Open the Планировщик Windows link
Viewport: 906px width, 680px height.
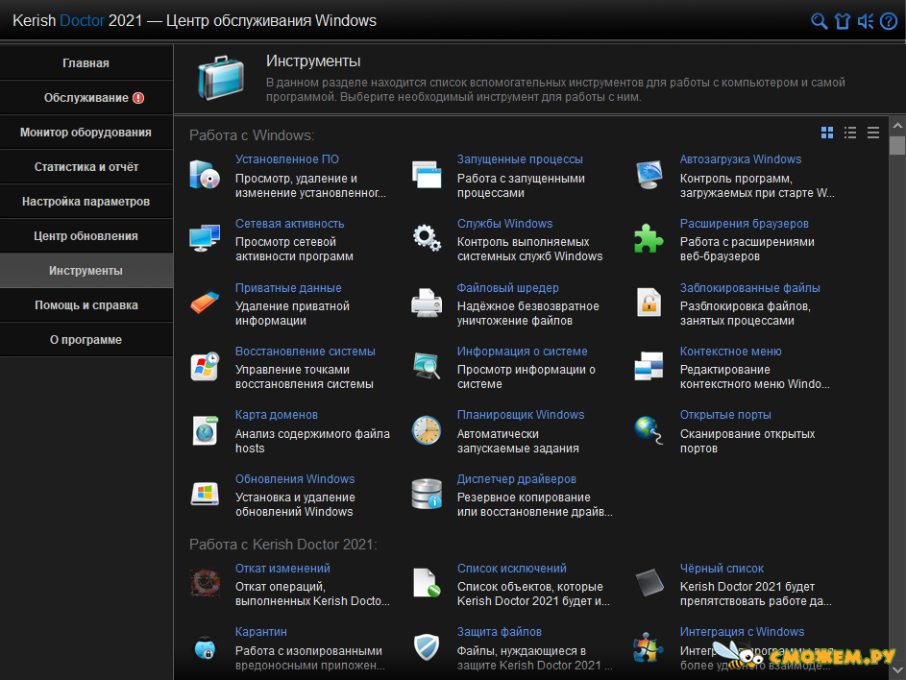(520, 415)
